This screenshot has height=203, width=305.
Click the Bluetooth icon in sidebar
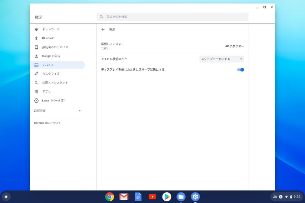[x=36, y=38]
